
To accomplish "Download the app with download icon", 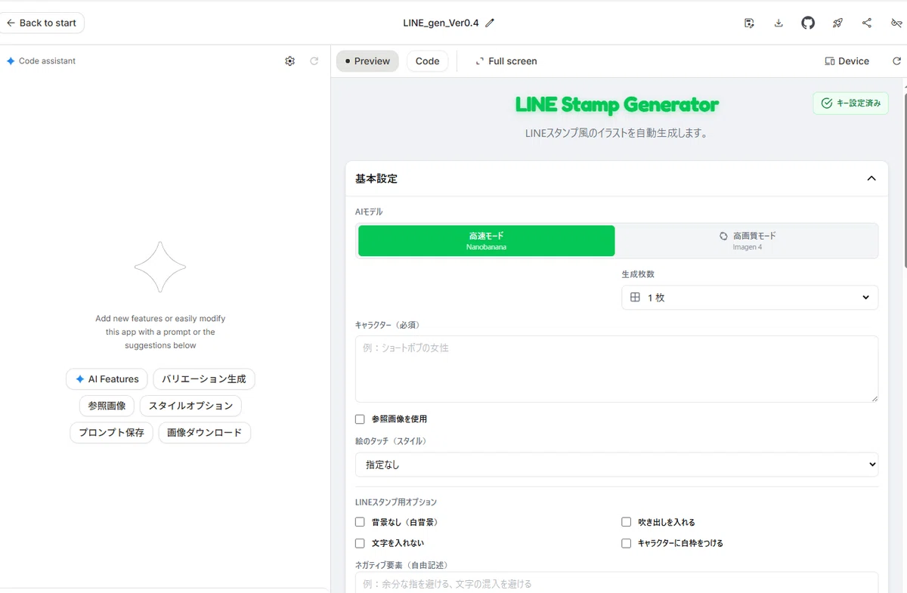I will (x=779, y=23).
